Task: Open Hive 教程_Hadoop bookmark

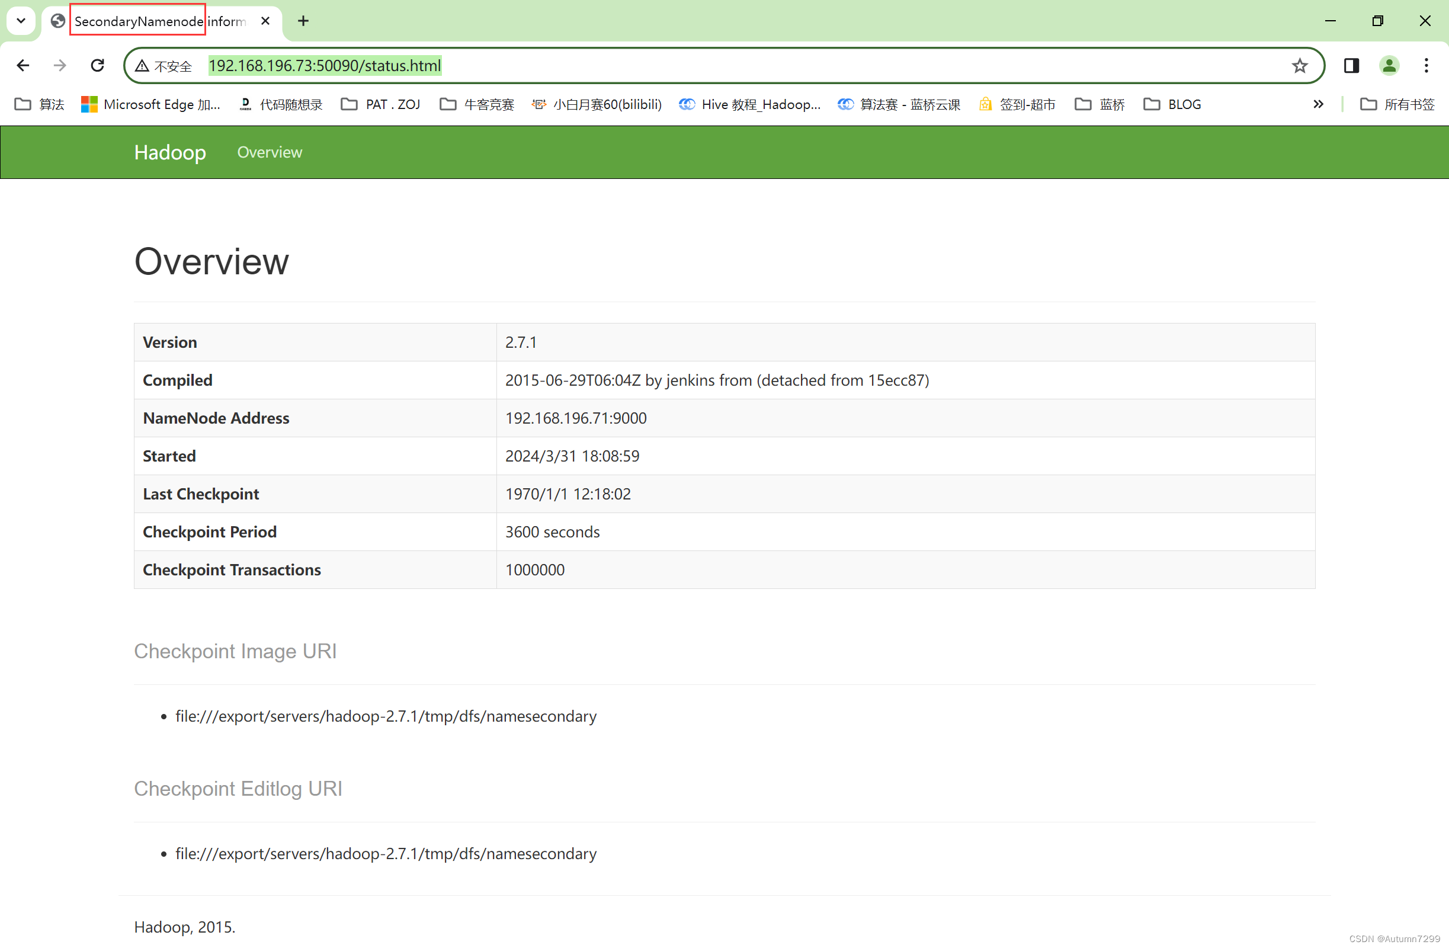Action: click(750, 104)
